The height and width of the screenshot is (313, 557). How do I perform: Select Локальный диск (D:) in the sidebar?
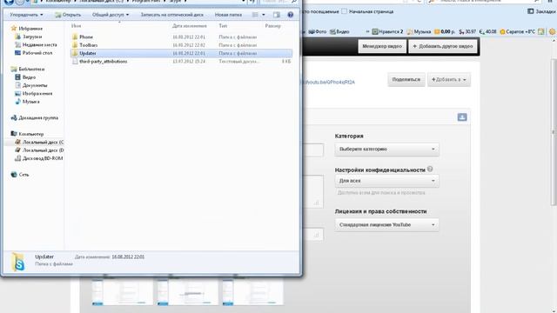(x=43, y=150)
